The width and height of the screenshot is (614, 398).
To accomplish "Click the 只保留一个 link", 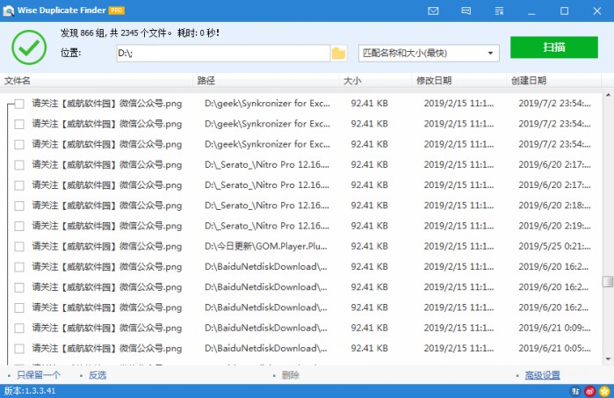I will point(39,375).
